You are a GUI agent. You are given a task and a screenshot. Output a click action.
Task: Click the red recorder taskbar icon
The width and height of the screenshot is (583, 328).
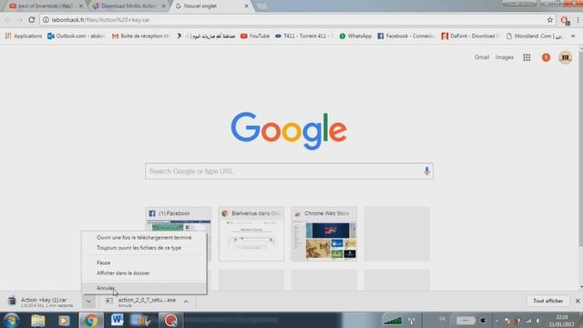[170, 320]
